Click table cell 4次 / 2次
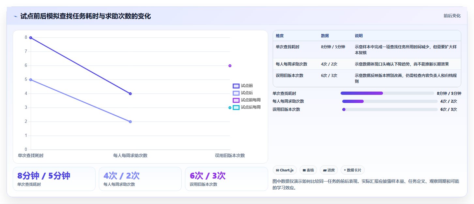 pos(329,64)
